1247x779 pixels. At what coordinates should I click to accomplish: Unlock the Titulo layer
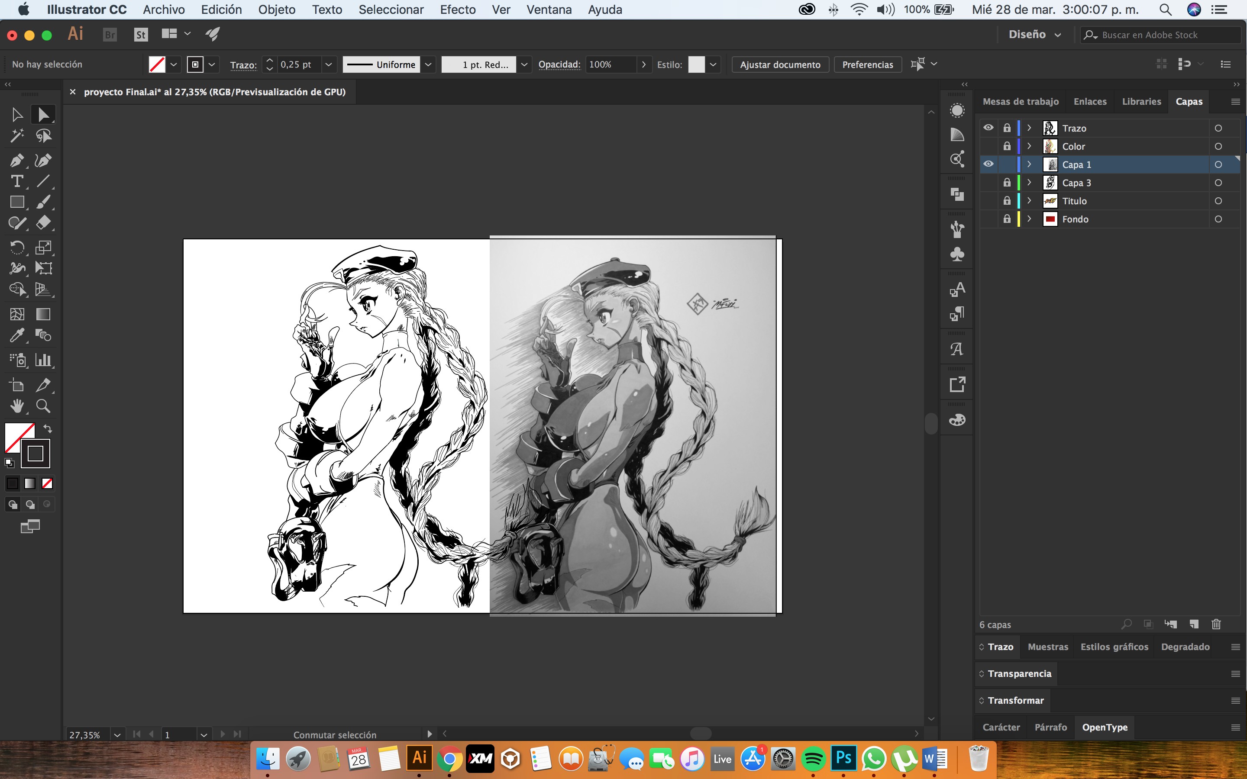click(1007, 200)
